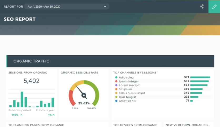Click the REPORT FOR label
Image resolution: width=220 pixels, height=127 pixels.
13,7
